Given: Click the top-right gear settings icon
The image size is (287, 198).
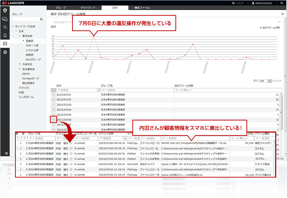Looking at the screenshot, I should point(282,3).
